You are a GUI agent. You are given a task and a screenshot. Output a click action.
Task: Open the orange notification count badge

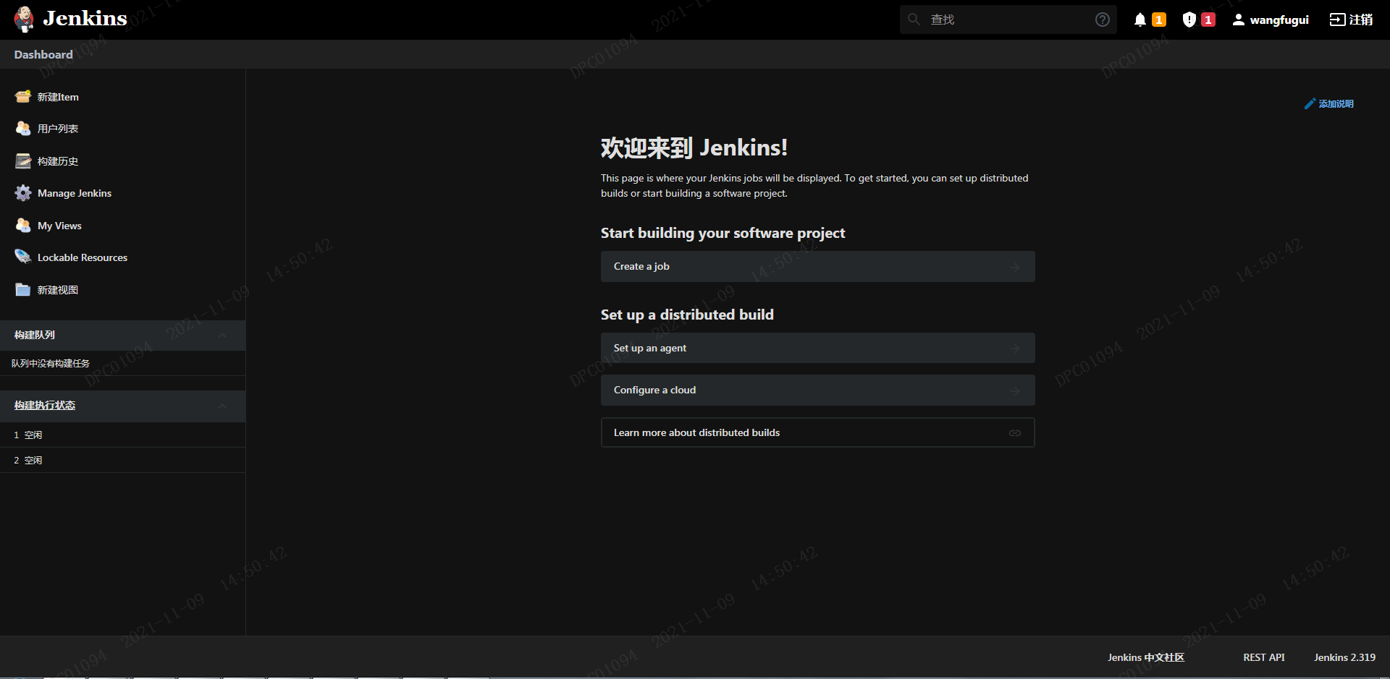(x=1159, y=20)
